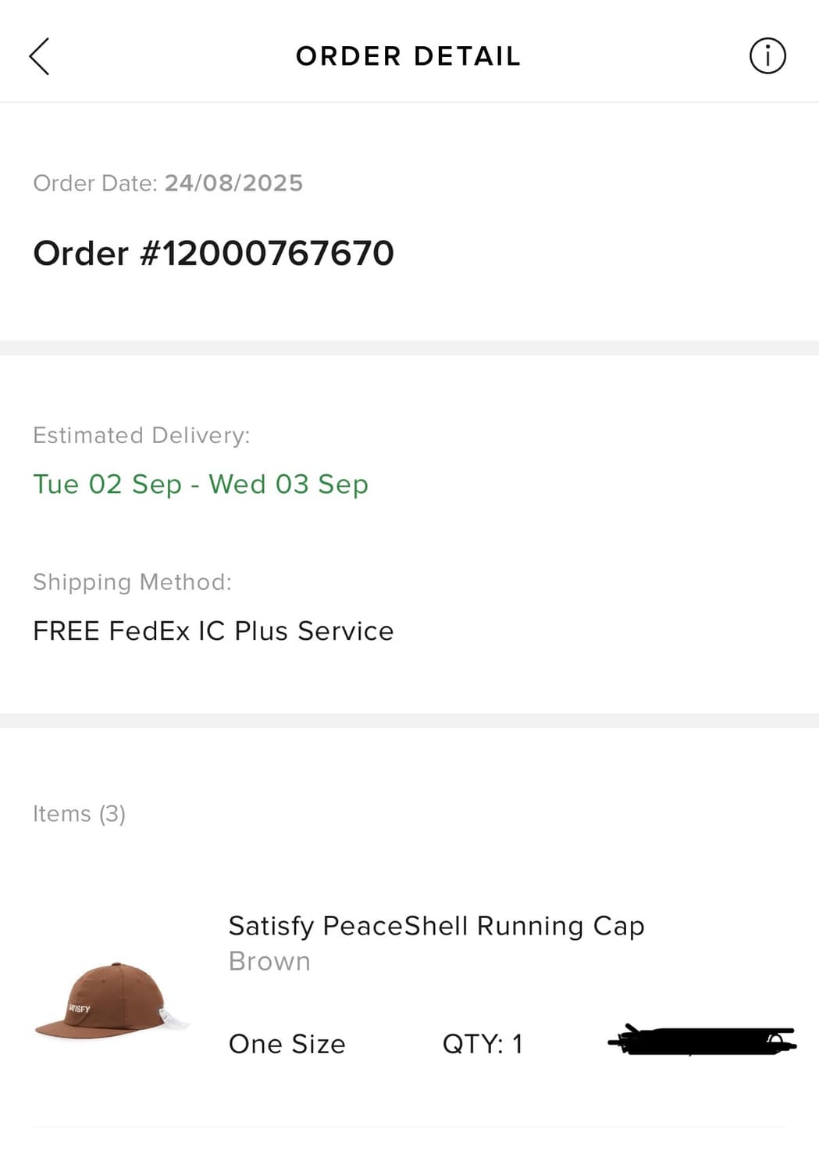Tap the ORDER DETAIL header title
The image size is (819, 1172).
(408, 56)
